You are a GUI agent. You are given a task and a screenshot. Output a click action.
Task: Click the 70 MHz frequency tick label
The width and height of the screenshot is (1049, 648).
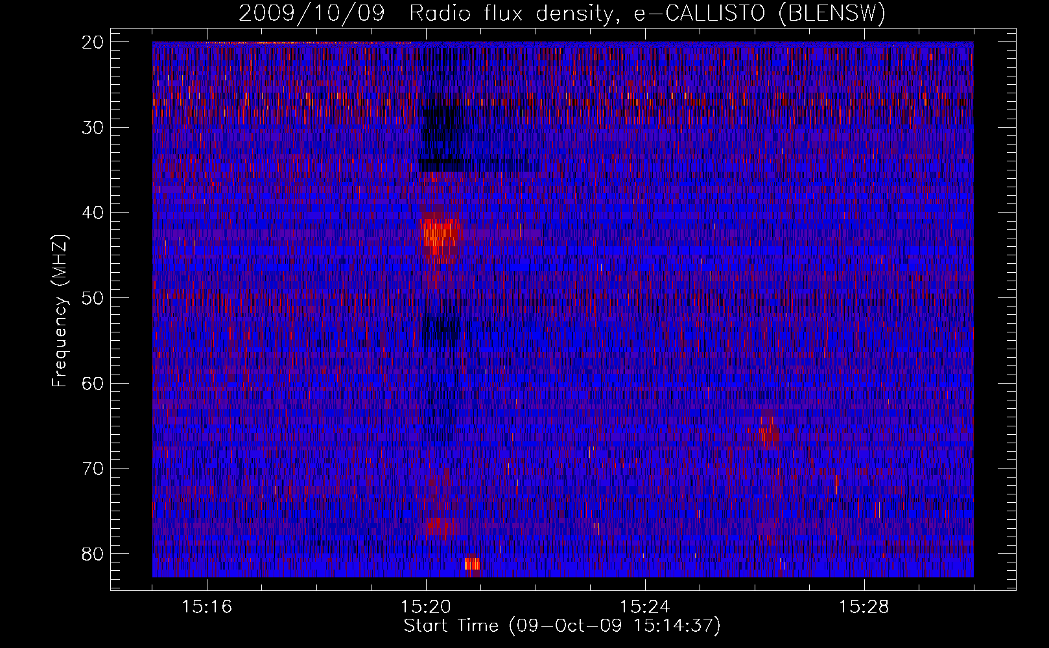93,469
